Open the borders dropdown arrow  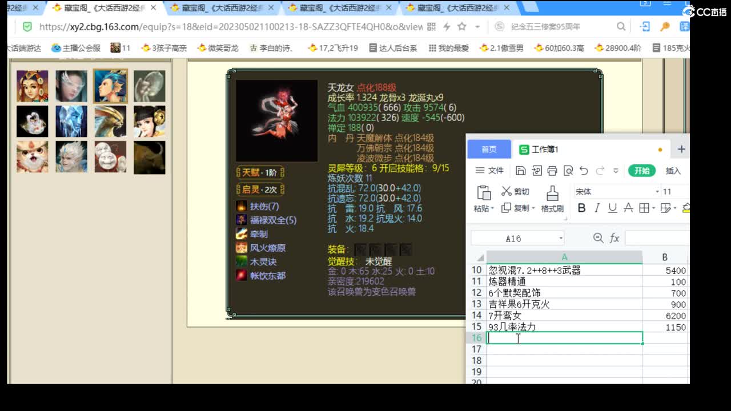[x=653, y=208]
